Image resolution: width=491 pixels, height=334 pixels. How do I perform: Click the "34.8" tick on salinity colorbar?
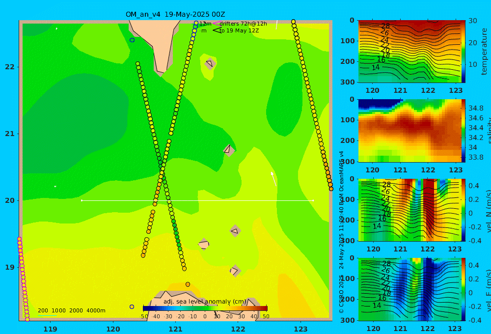[476, 109]
